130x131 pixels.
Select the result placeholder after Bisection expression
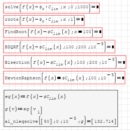click(x=124, y=62)
